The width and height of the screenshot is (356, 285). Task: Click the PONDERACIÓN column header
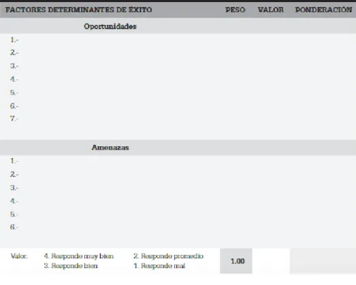(x=323, y=10)
